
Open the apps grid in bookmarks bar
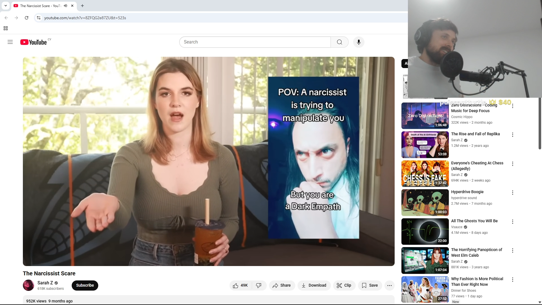(x=6, y=28)
